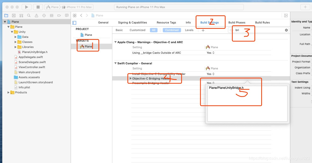Collapse Apple Clang Warnings section

[116, 42]
